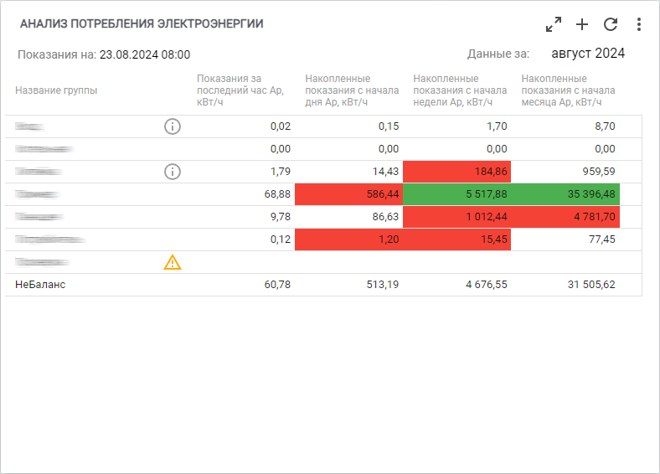Screen dimensions: 660x474
Task: Click the value 0,02
Action: tap(281, 126)
